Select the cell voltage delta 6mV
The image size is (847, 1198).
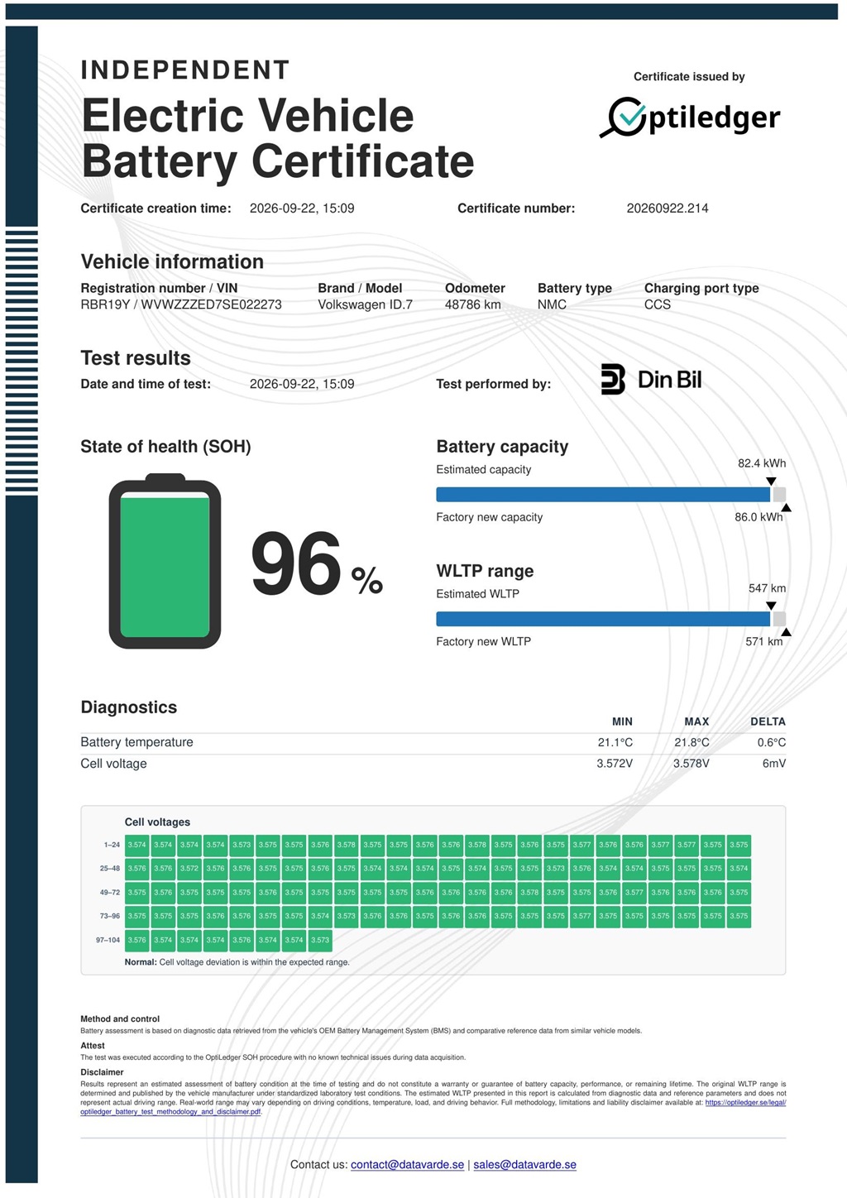[774, 764]
